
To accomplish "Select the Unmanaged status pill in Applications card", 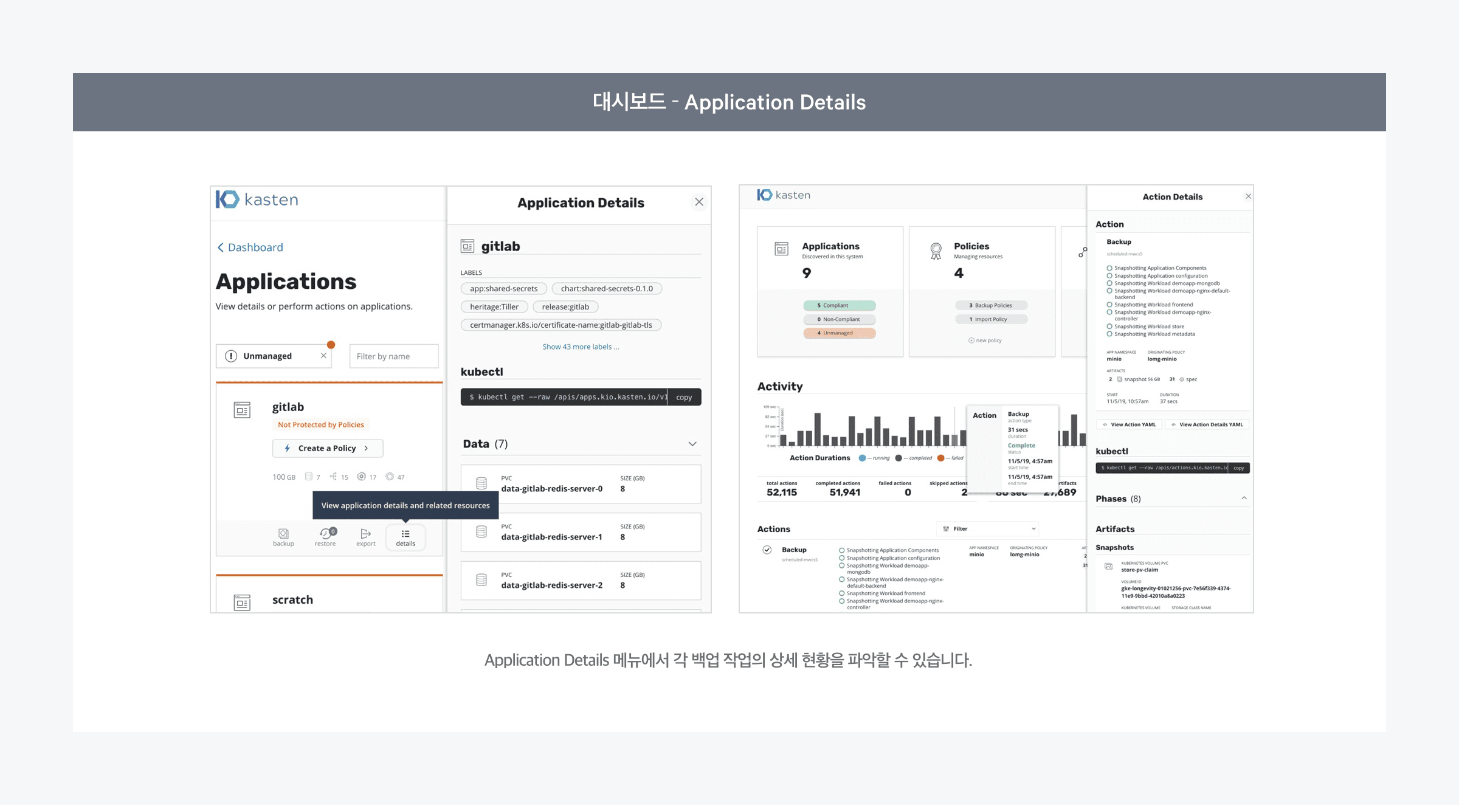I will 839,333.
